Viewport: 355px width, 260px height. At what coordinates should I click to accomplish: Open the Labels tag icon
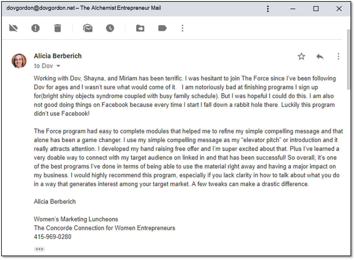[162, 28]
